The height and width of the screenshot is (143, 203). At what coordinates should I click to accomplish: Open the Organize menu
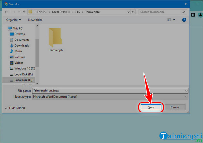pos(14,20)
